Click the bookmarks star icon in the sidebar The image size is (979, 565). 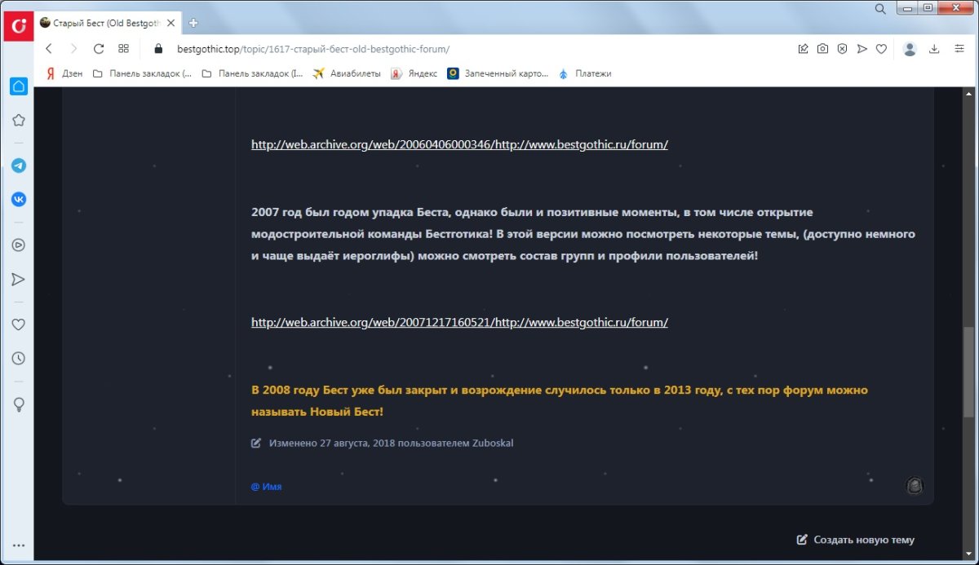coord(18,120)
